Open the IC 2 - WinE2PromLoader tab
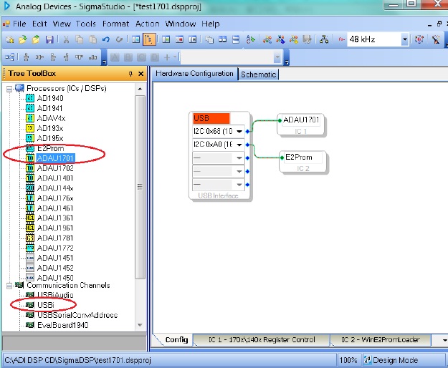The height and width of the screenshot is (368, 448). click(381, 339)
